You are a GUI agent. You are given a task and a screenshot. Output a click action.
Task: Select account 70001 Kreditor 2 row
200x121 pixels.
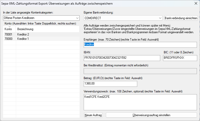pyautogui.click(x=41, y=34)
